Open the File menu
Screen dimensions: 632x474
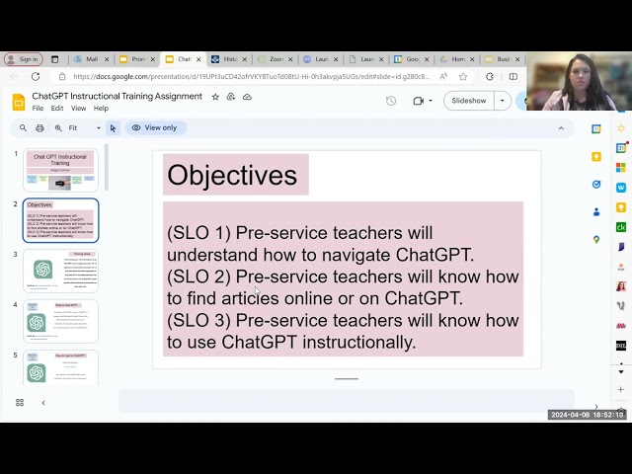click(38, 108)
